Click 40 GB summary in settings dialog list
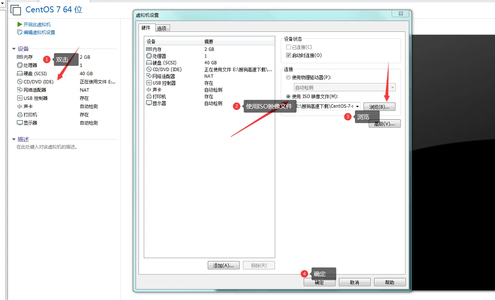Viewport: 495px width, 300px height. click(x=210, y=62)
